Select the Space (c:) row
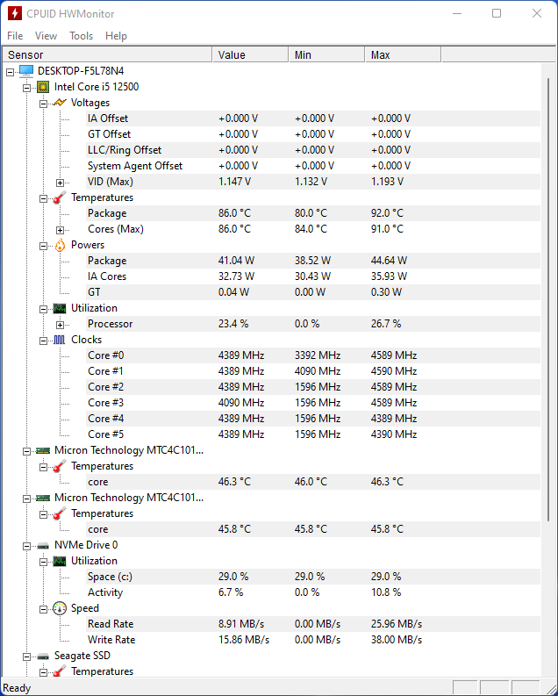The width and height of the screenshot is (558, 696). coord(313,577)
